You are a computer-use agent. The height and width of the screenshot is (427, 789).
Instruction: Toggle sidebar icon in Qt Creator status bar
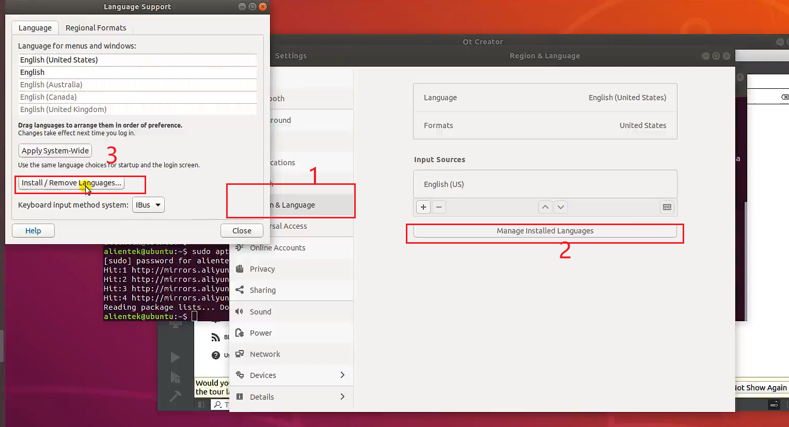point(201,405)
